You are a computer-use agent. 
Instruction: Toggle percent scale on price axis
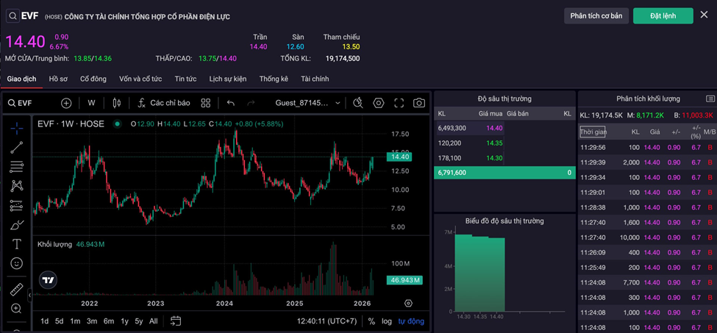tap(371, 321)
